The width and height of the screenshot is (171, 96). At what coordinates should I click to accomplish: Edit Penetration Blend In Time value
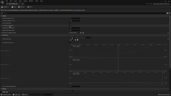click(75, 18)
